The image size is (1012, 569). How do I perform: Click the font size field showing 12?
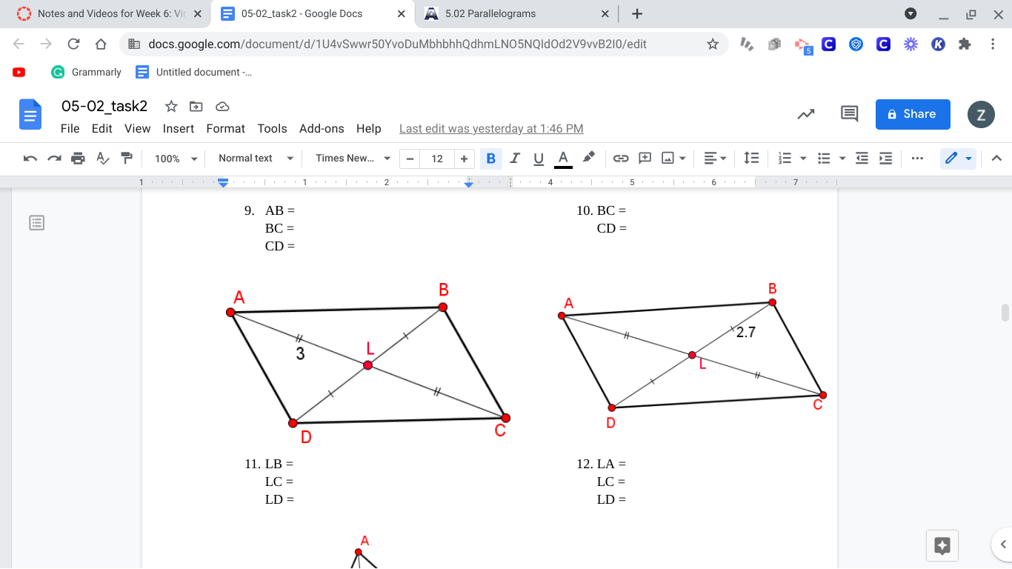[437, 159]
